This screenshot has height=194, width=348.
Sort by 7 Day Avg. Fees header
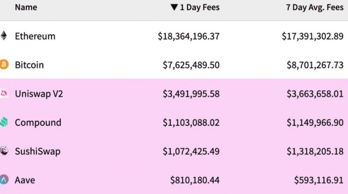[315, 7]
